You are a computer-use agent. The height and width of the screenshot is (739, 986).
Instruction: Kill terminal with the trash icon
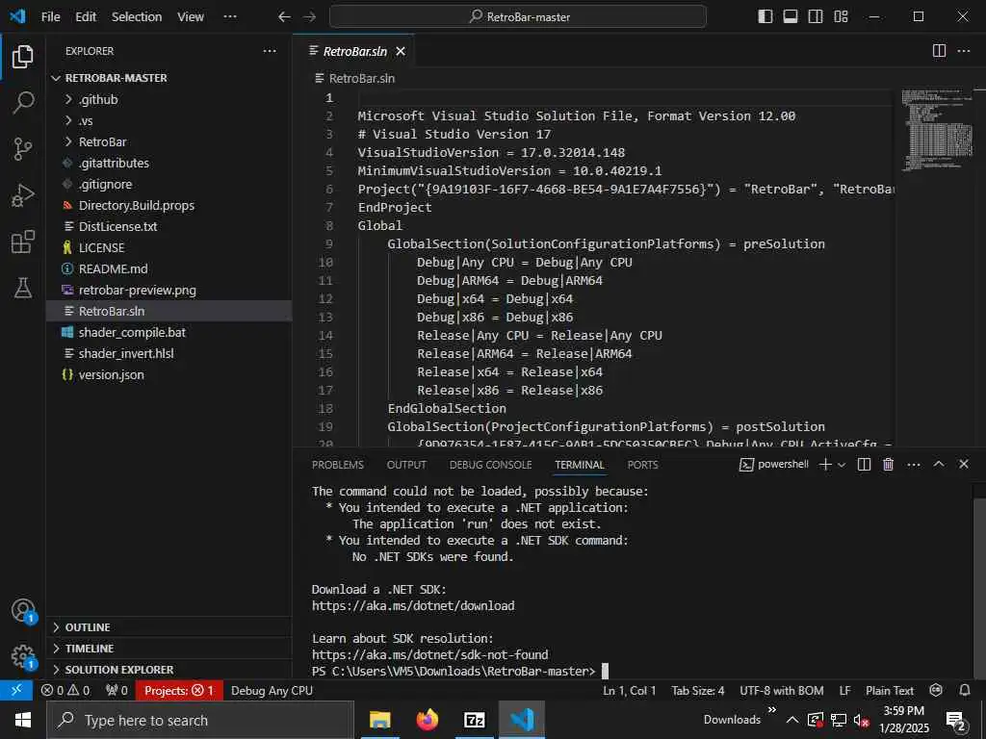[888, 465]
